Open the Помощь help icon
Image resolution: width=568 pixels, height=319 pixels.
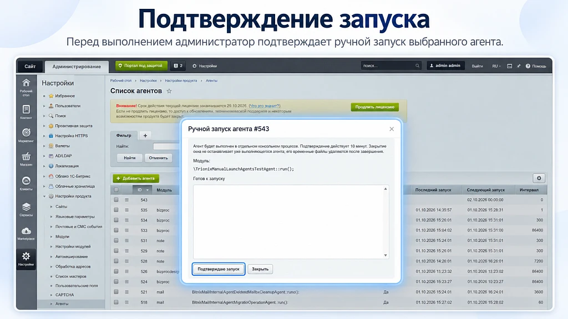[536, 66]
